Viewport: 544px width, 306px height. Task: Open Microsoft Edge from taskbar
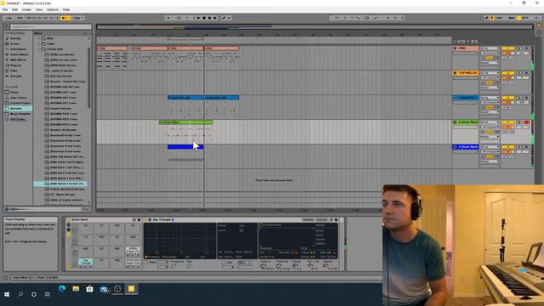pos(62,289)
